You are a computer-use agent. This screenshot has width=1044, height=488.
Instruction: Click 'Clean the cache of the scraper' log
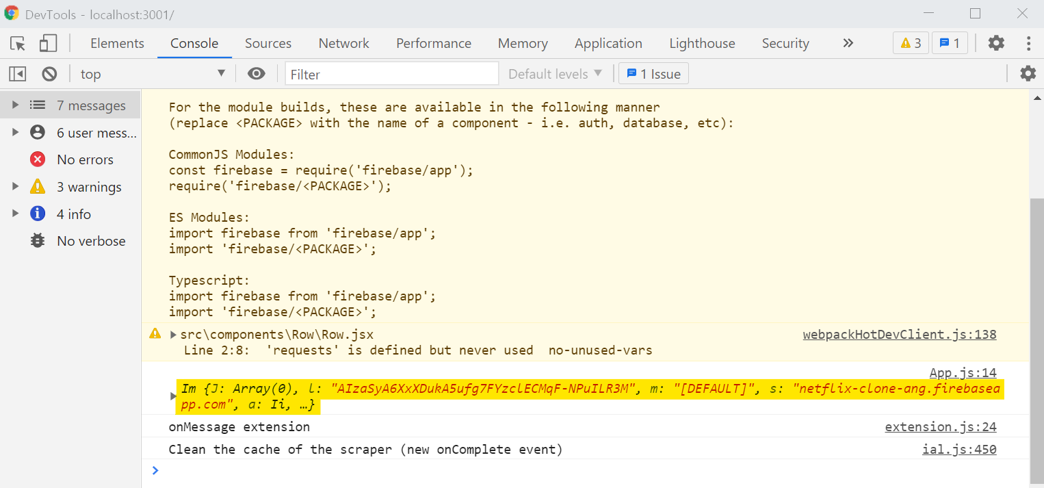pyautogui.click(x=365, y=450)
